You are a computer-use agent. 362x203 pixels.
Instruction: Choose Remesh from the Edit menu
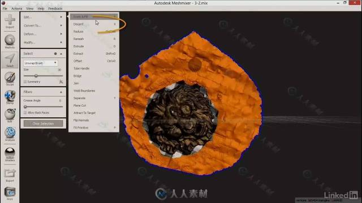[x=94, y=39]
